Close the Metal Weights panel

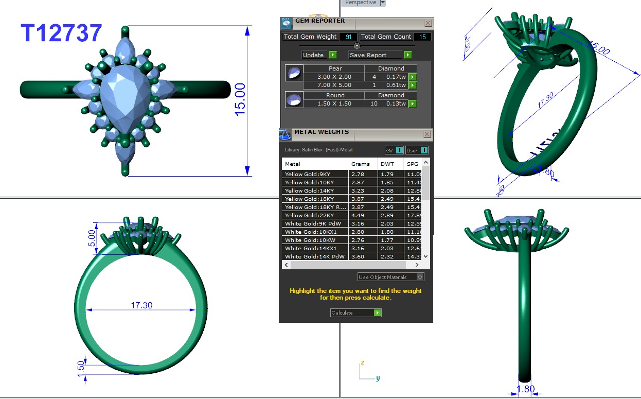pyautogui.click(x=428, y=134)
